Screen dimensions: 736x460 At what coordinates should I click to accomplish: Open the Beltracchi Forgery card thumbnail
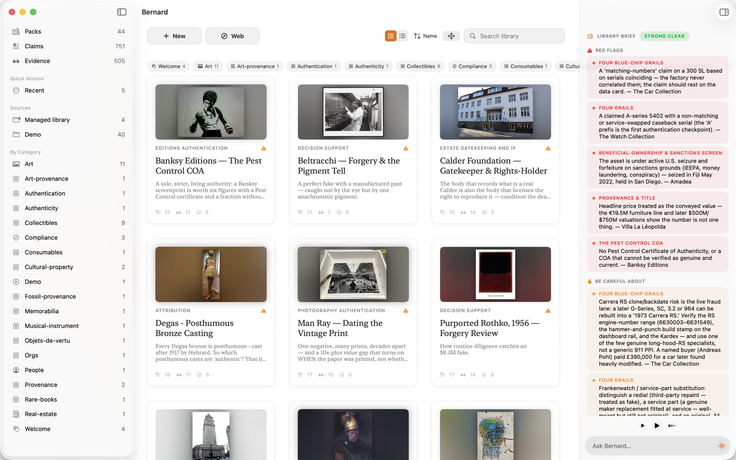(x=353, y=112)
